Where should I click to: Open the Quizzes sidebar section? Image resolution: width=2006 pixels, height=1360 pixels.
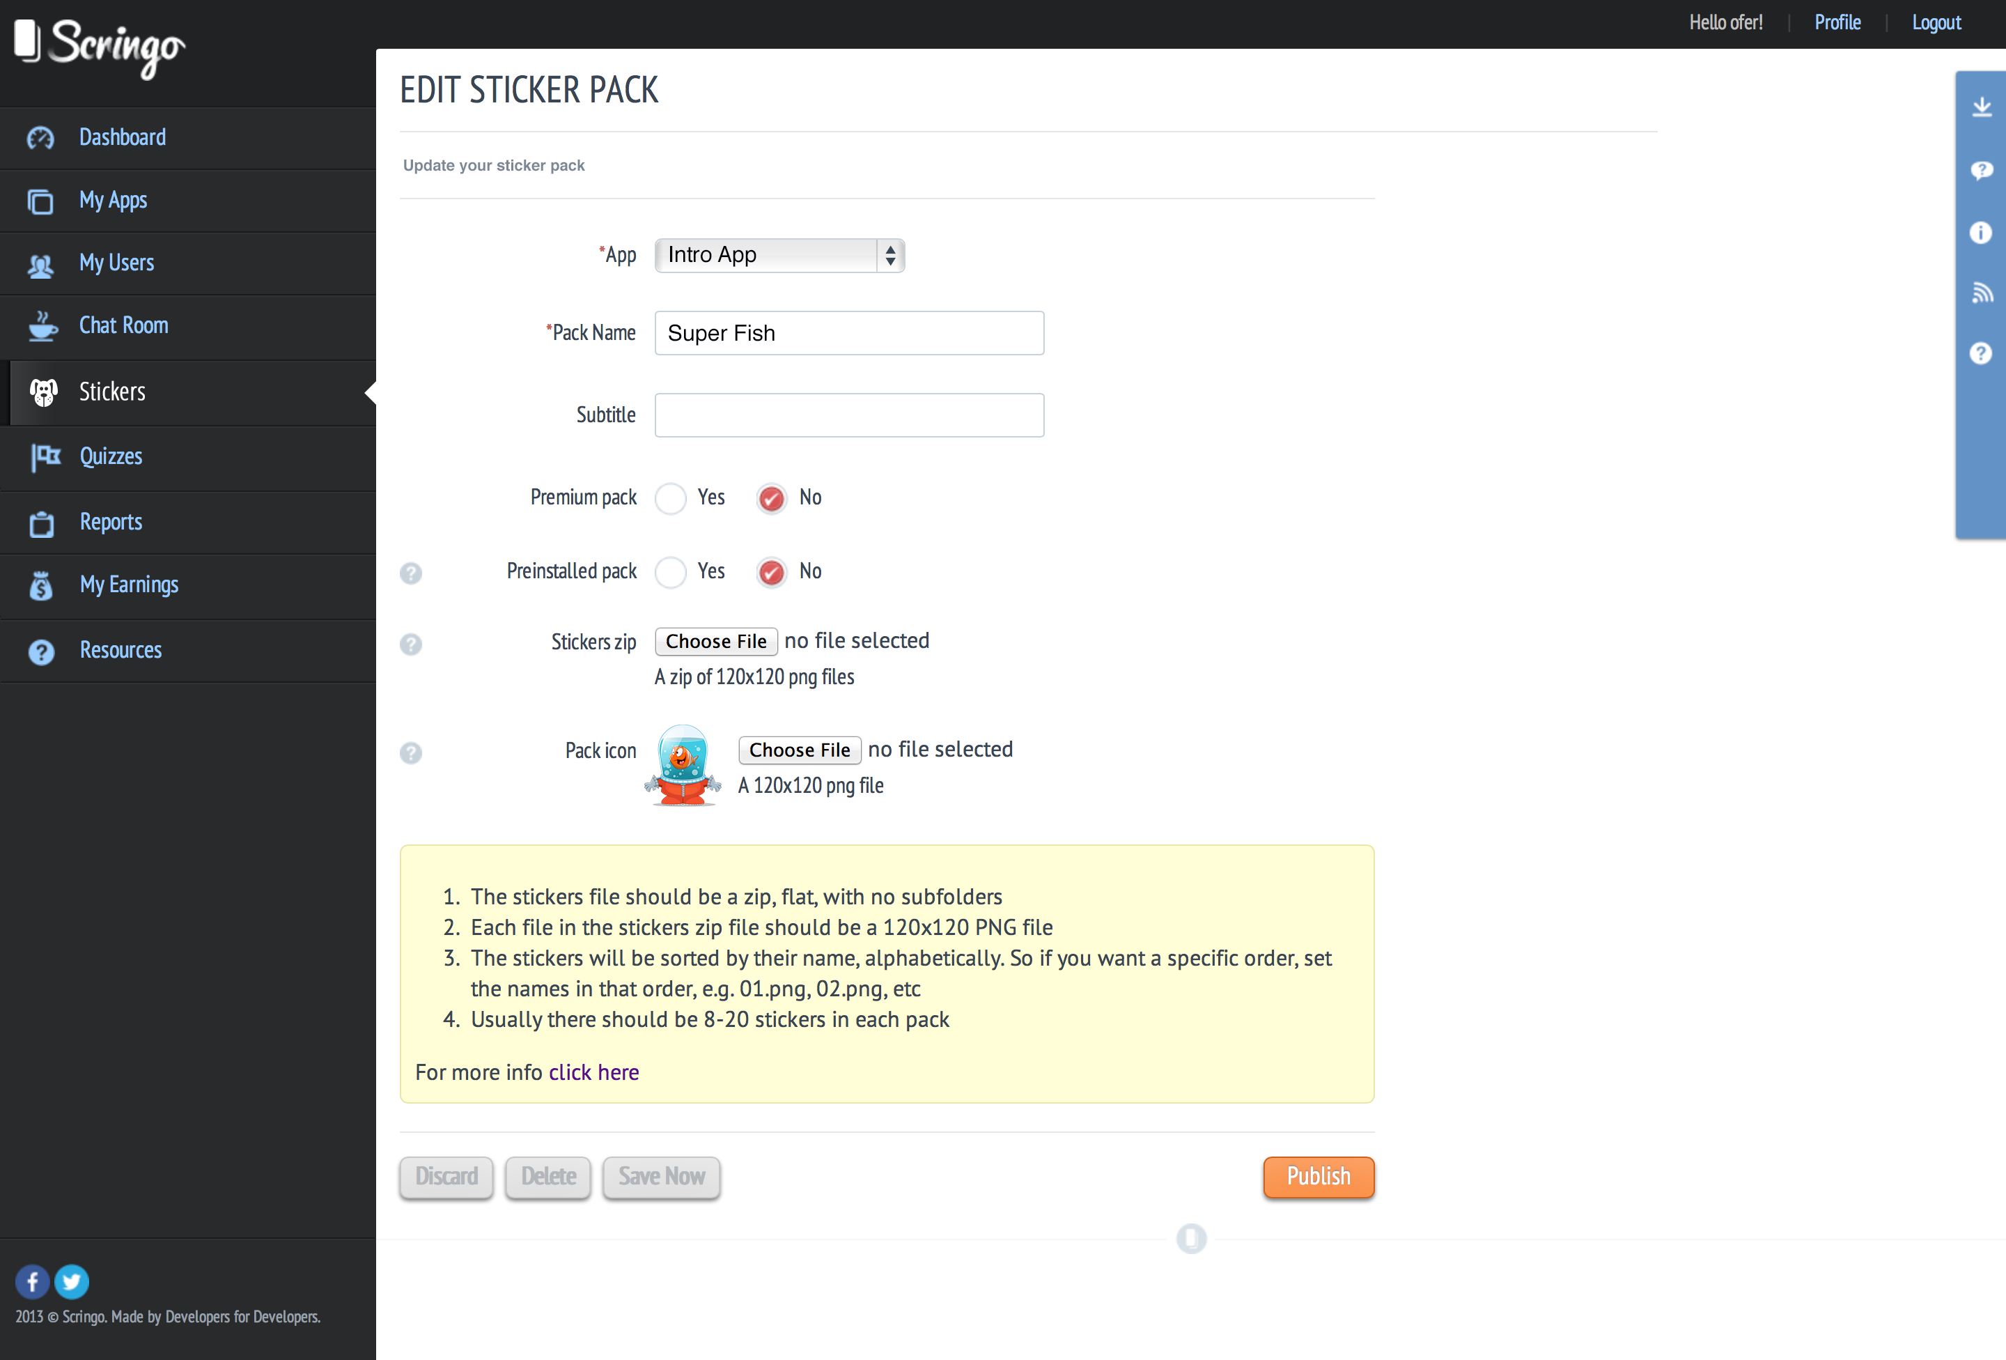111,457
